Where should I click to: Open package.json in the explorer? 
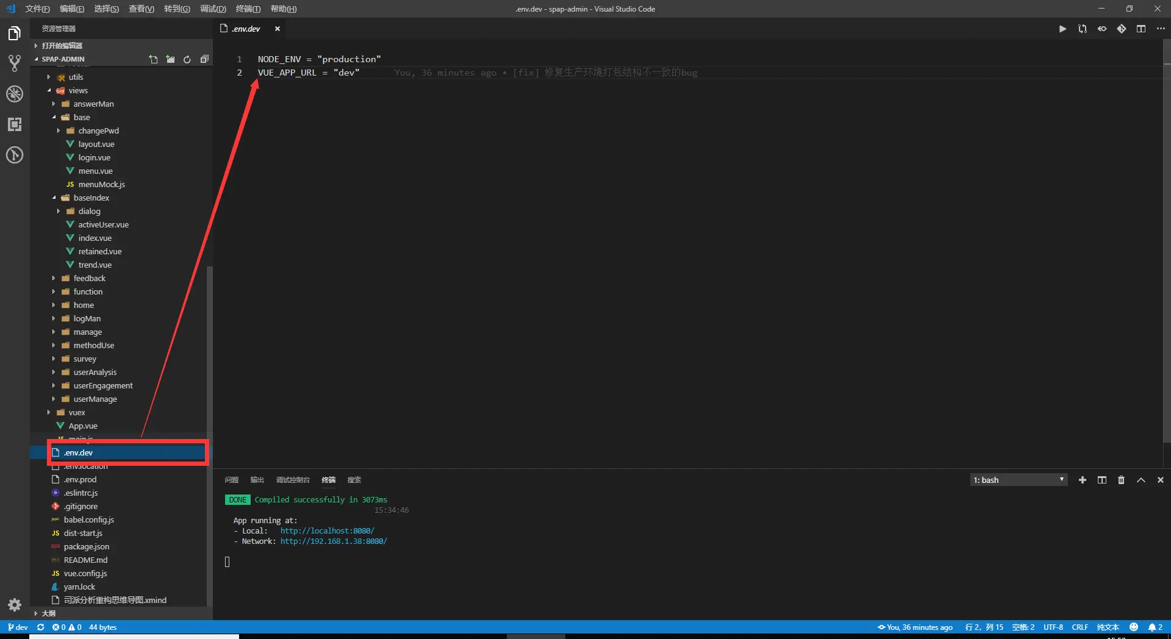click(87, 546)
